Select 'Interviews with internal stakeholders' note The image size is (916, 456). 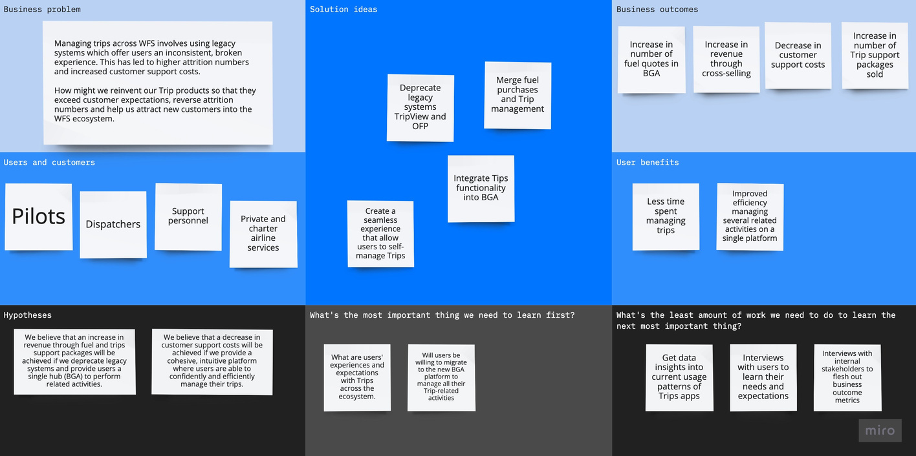[x=847, y=378]
